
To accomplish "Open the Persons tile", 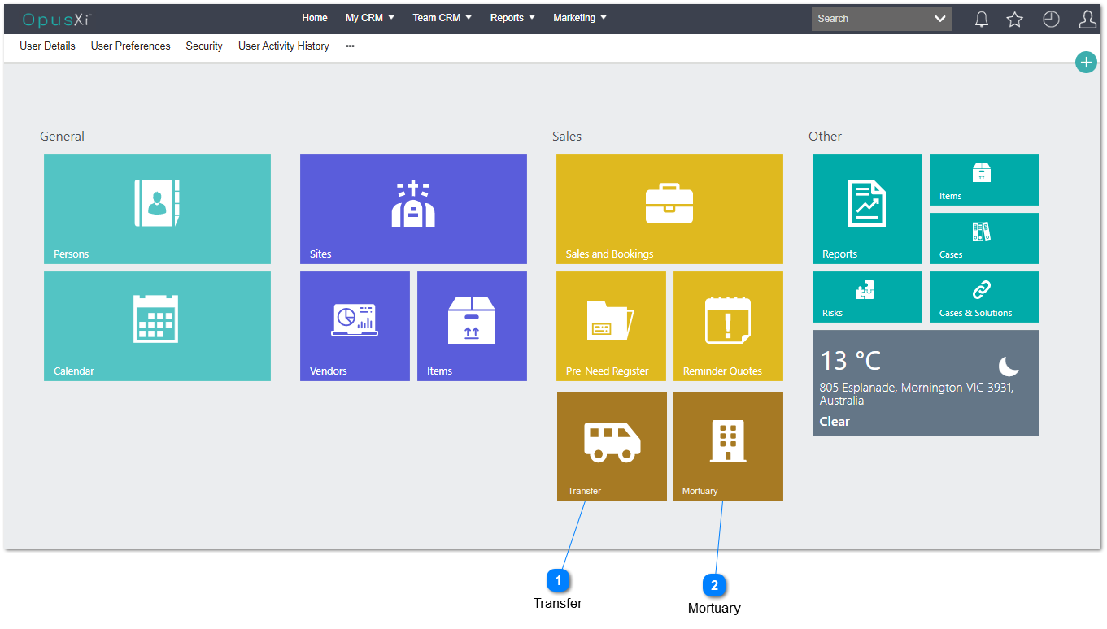I will point(157,209).
